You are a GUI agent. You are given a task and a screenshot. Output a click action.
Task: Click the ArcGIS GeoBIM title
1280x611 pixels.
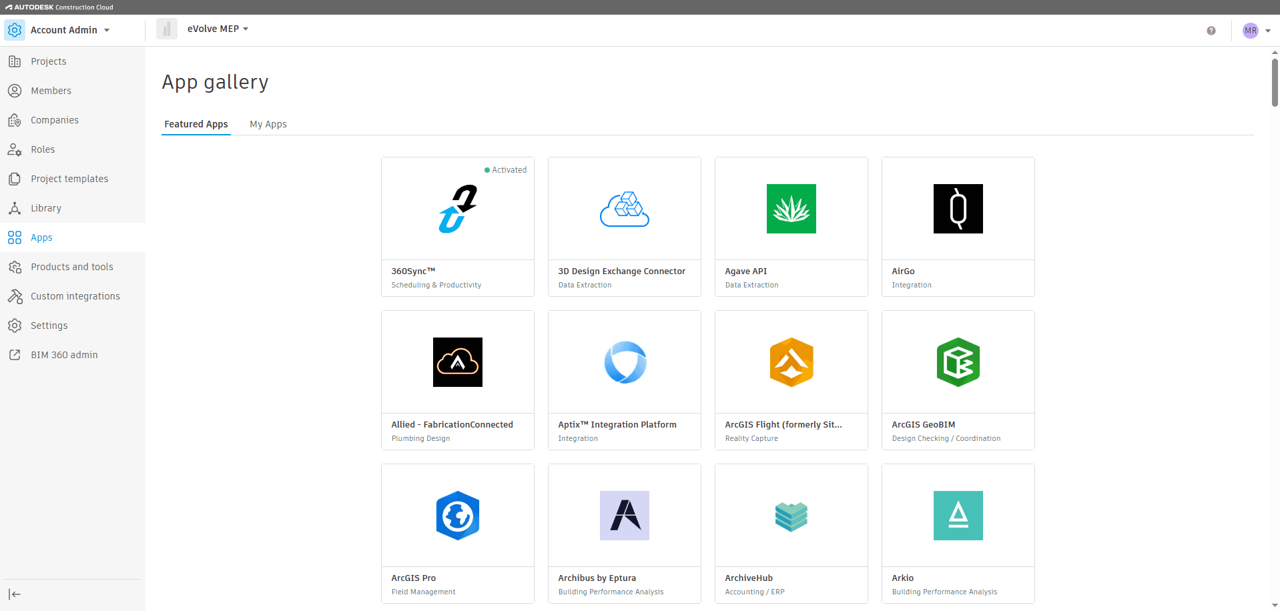[x=924, y=425]
